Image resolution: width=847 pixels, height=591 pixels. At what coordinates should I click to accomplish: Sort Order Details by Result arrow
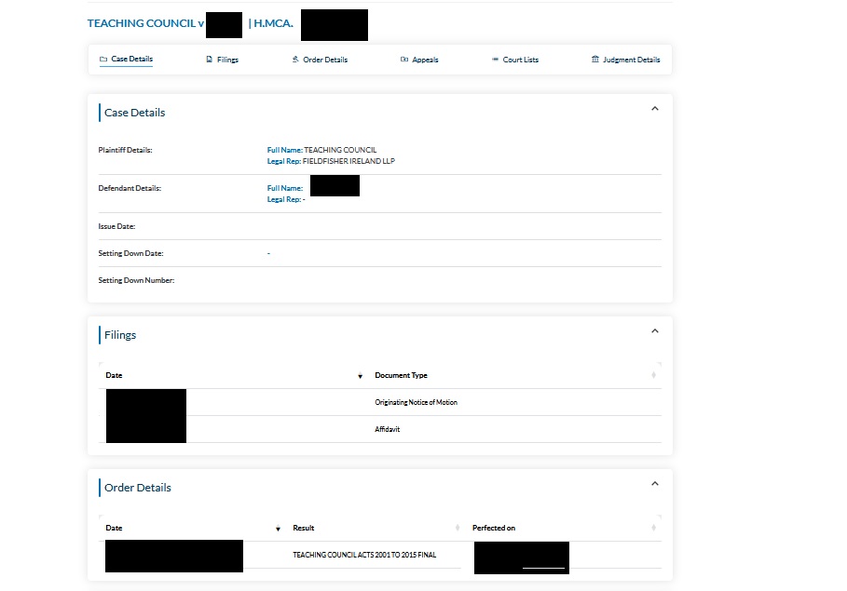(x=458, y=528)
